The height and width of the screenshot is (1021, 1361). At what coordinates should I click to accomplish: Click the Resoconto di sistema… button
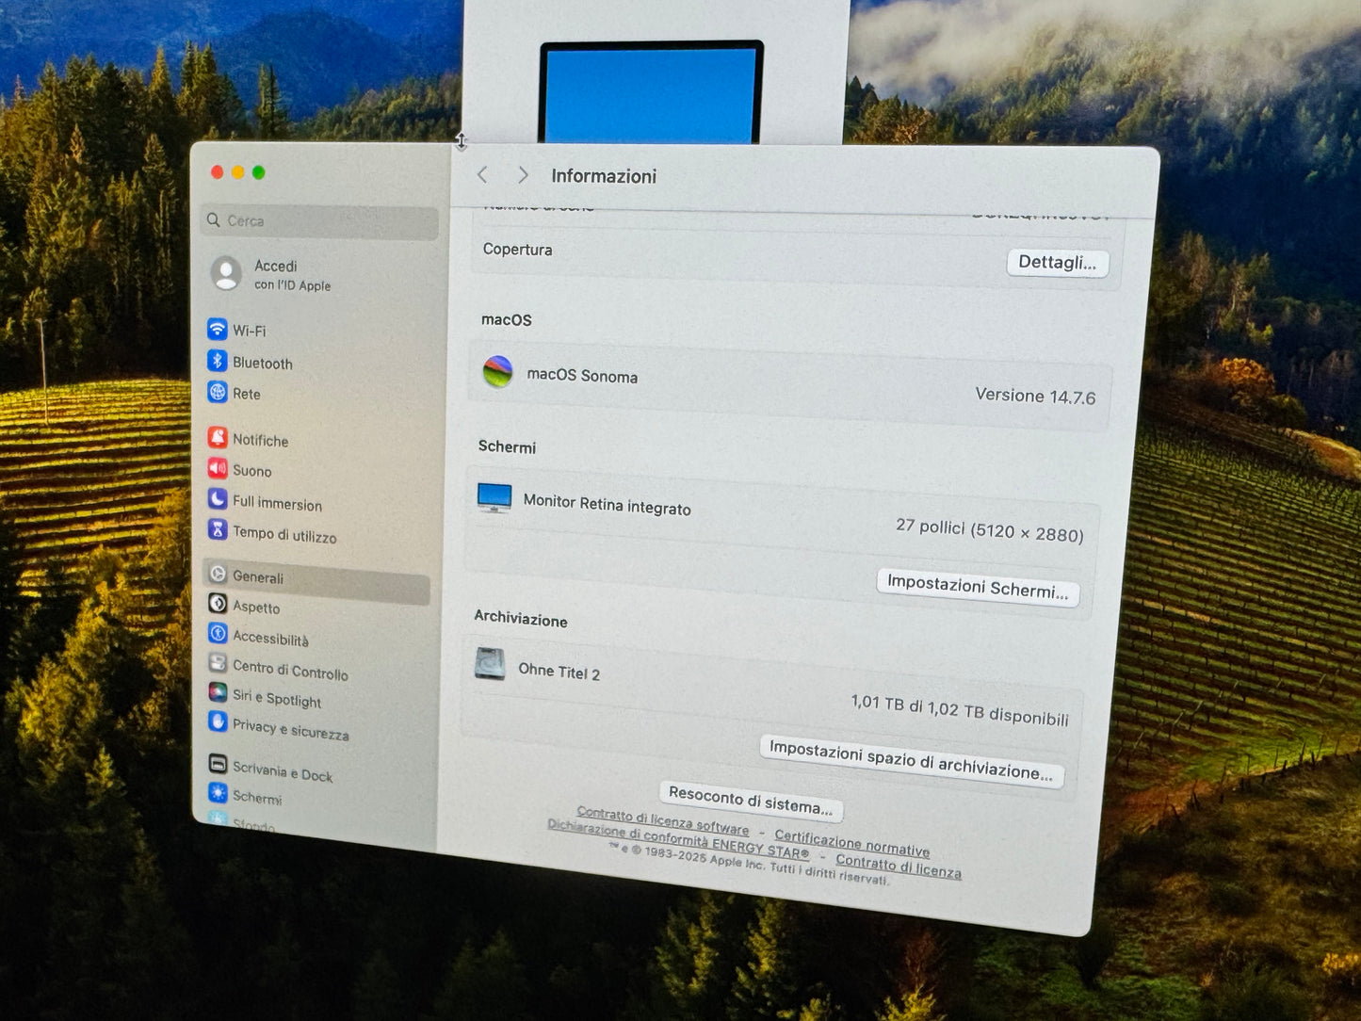coord(750,802)
